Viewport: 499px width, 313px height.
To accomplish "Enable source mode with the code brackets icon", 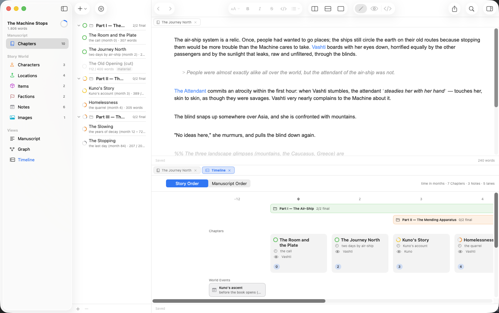I will (388, 9).
